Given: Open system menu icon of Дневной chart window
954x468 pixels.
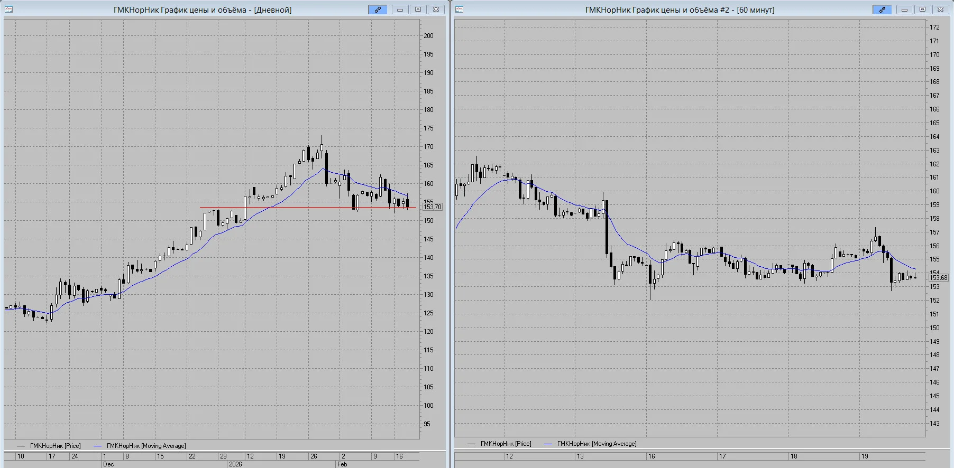Looking at the screenshot, I should (8, 10).
